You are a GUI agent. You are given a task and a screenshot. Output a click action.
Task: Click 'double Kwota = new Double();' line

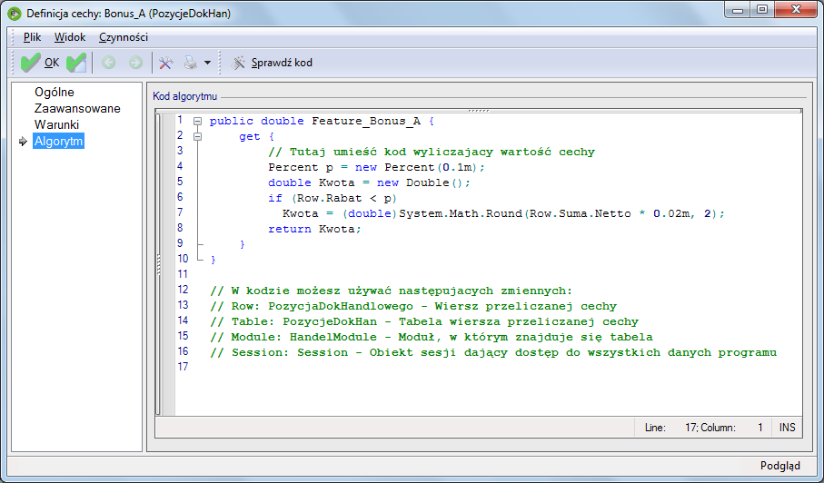click(370, 182)
